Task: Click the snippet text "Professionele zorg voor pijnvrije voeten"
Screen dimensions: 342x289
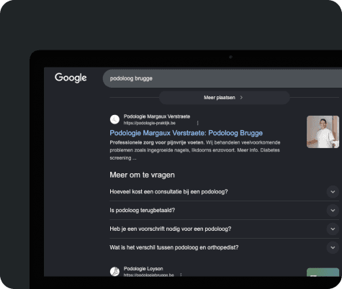Action: click(157, 142)
